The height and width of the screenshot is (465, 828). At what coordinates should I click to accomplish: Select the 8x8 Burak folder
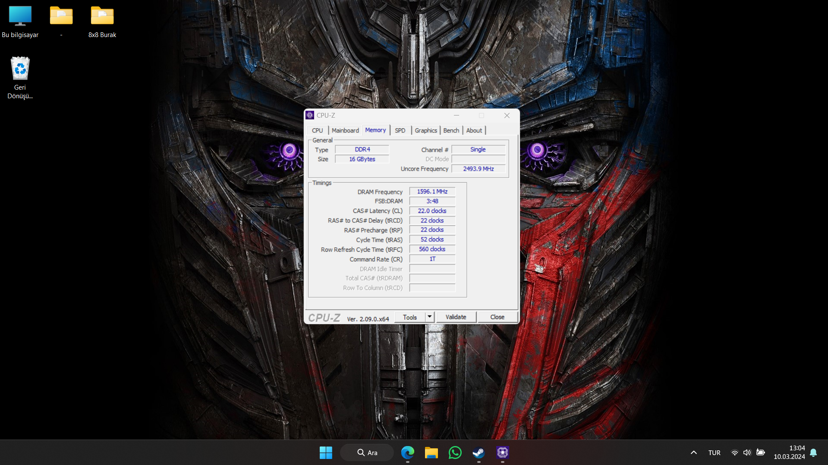(102, 22)
